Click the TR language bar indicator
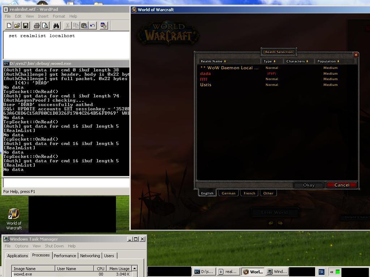Image resolution: width=370 pixels, height=277 pixels. coord(321,272)
